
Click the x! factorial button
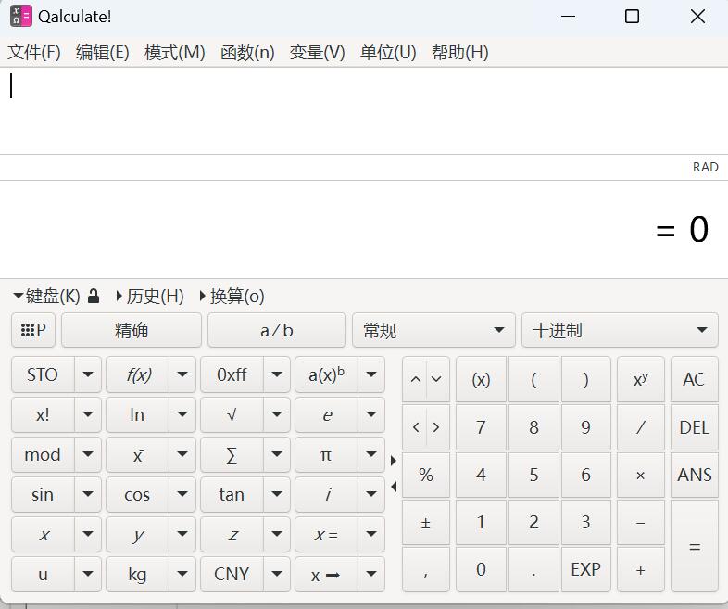coord(43,414)
